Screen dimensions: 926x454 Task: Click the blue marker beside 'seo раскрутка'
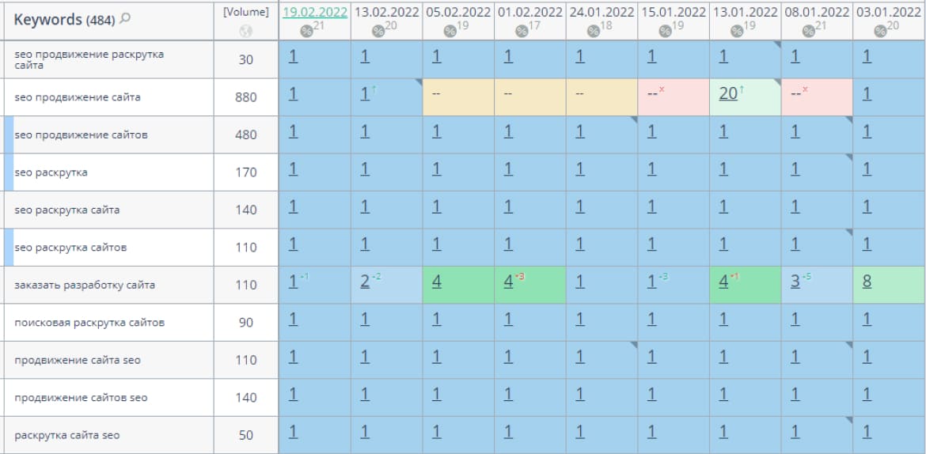click(9, 172)
